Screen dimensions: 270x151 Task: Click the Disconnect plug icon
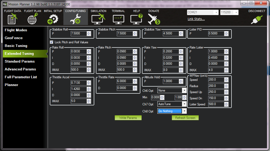coord(257,20)
